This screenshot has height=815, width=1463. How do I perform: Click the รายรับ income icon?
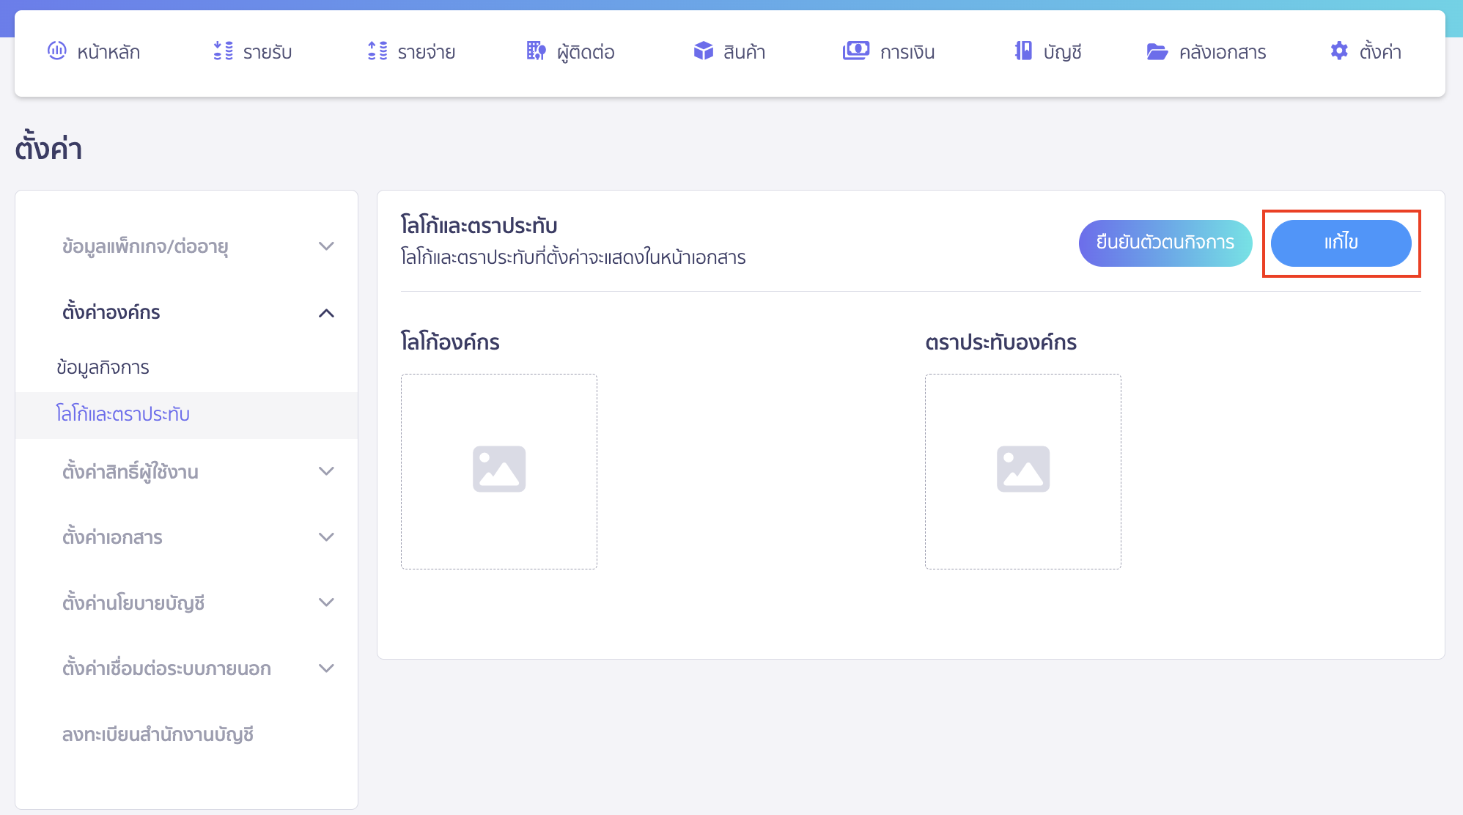coord(222,51)
